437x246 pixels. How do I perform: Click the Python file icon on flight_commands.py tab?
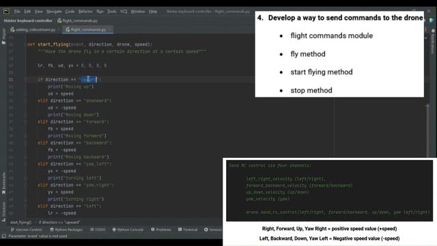[68, 29]
